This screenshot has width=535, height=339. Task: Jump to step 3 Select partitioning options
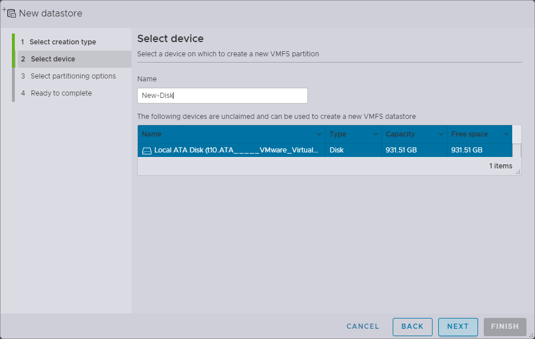coord(73,76)
